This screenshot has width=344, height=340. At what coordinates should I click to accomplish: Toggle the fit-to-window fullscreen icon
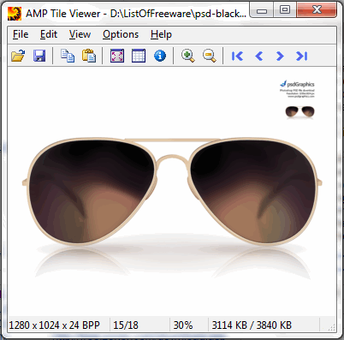click(x=117, y=56)
